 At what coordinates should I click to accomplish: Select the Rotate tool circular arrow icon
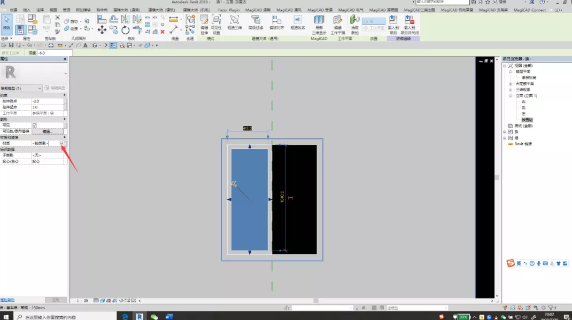pos(126,30)
